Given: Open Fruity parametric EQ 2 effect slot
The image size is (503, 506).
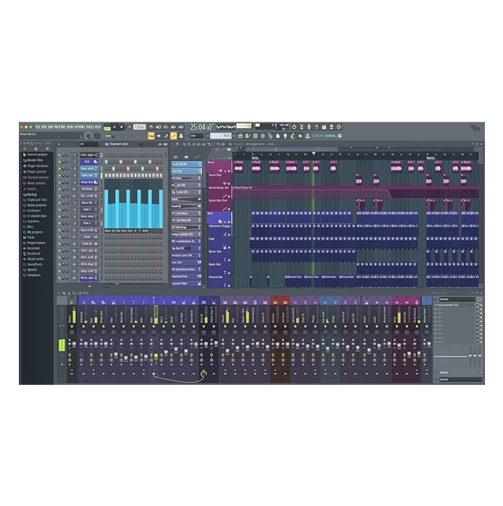Looking at the screenshot, I should tap(454, 305).
